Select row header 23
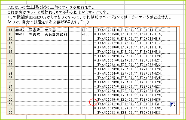Screen dimensions: 186x120 click(x=11, y=69)
